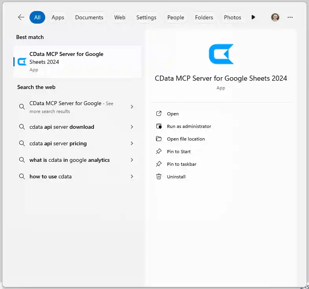309x289 pixels.
Task: Select the Settings filter tab
Action: point(146,17)
